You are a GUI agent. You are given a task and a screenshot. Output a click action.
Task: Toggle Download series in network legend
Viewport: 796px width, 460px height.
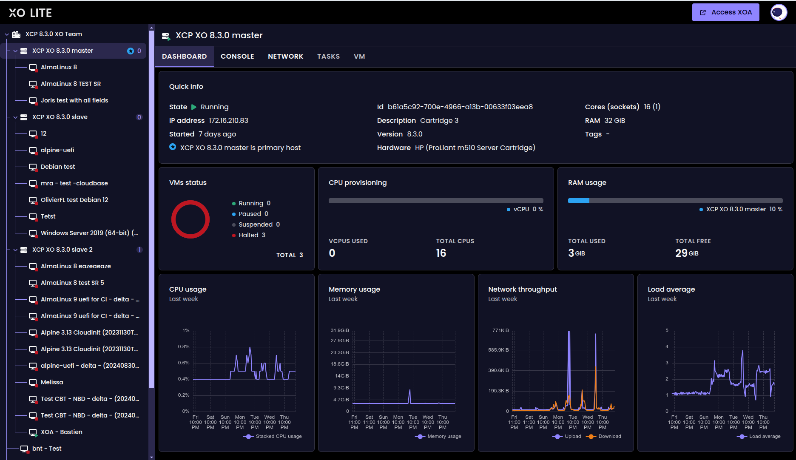coord(603,436)
